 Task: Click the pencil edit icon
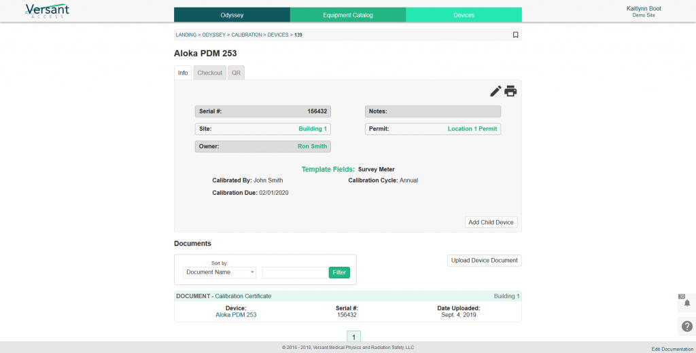pyautogui.click(x=495, y=91)
